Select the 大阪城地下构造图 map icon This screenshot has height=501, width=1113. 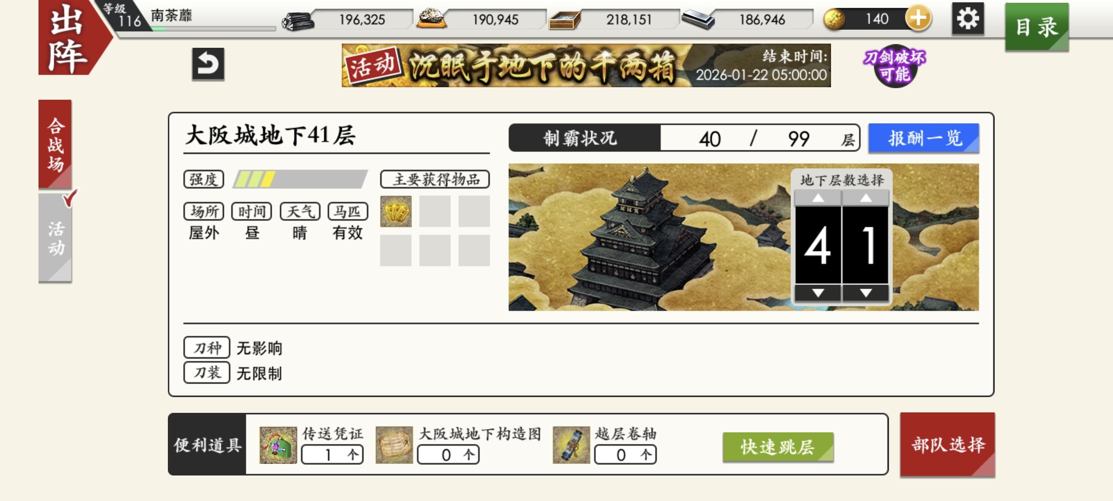394,445
